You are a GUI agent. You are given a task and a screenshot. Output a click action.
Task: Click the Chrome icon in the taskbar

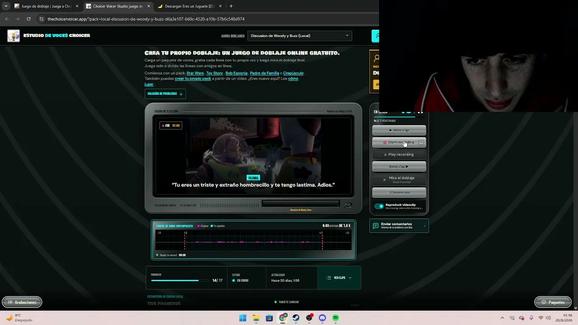click(x=283, y=318)
